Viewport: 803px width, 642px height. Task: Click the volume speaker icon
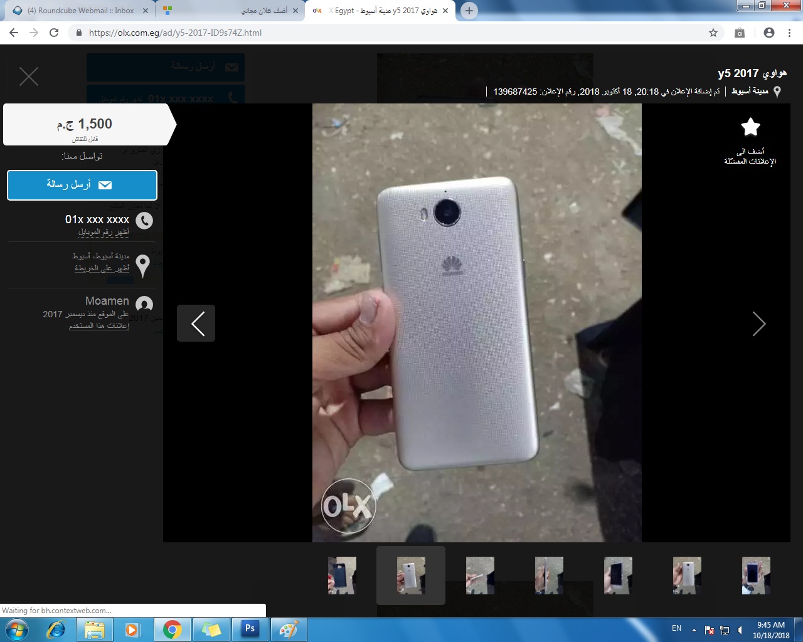[x=740, y=630]
